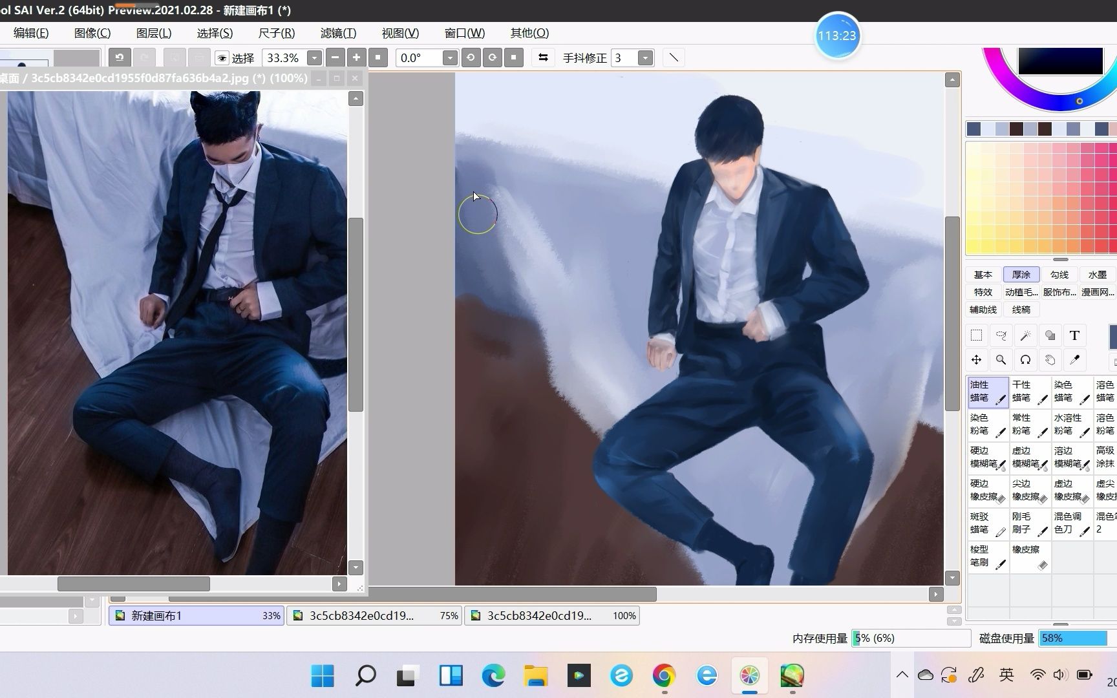Choose the 梭型笔刷 brush
The image size is (1117, 698).
coord(988,556)
